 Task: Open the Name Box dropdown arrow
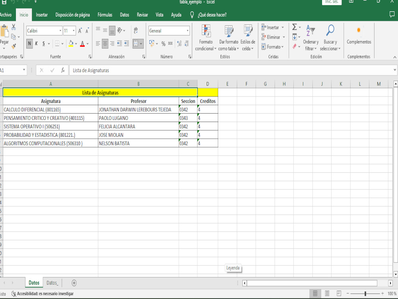point(24,70)
